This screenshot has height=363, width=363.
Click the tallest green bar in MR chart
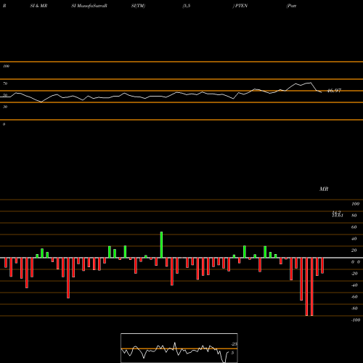pyautogui.click(x=161, y=245)
